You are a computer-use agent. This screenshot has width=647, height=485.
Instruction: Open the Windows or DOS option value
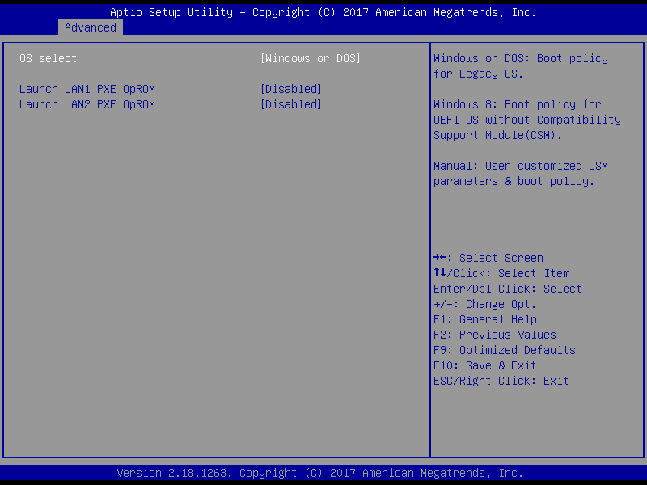[x=311, y=58]
